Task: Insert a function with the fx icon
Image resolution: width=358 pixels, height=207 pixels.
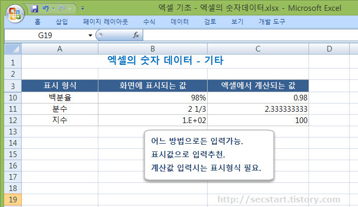Action: pyautogui.click(x=136, y=35)
